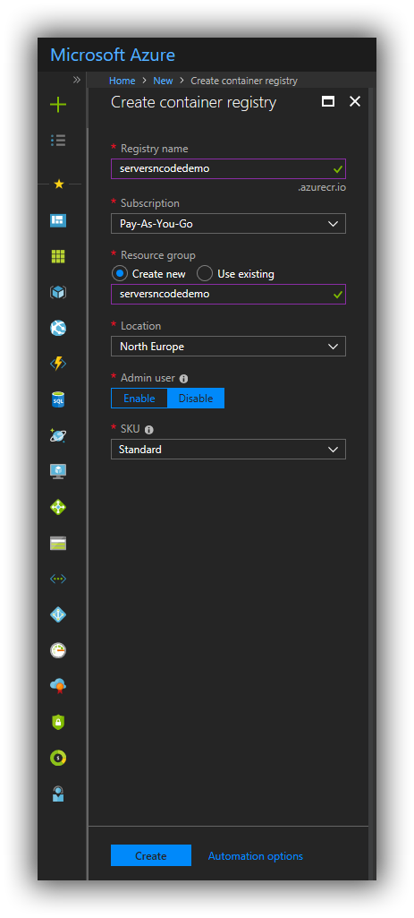Open Security Center green shield icon

tap(58, 722)
